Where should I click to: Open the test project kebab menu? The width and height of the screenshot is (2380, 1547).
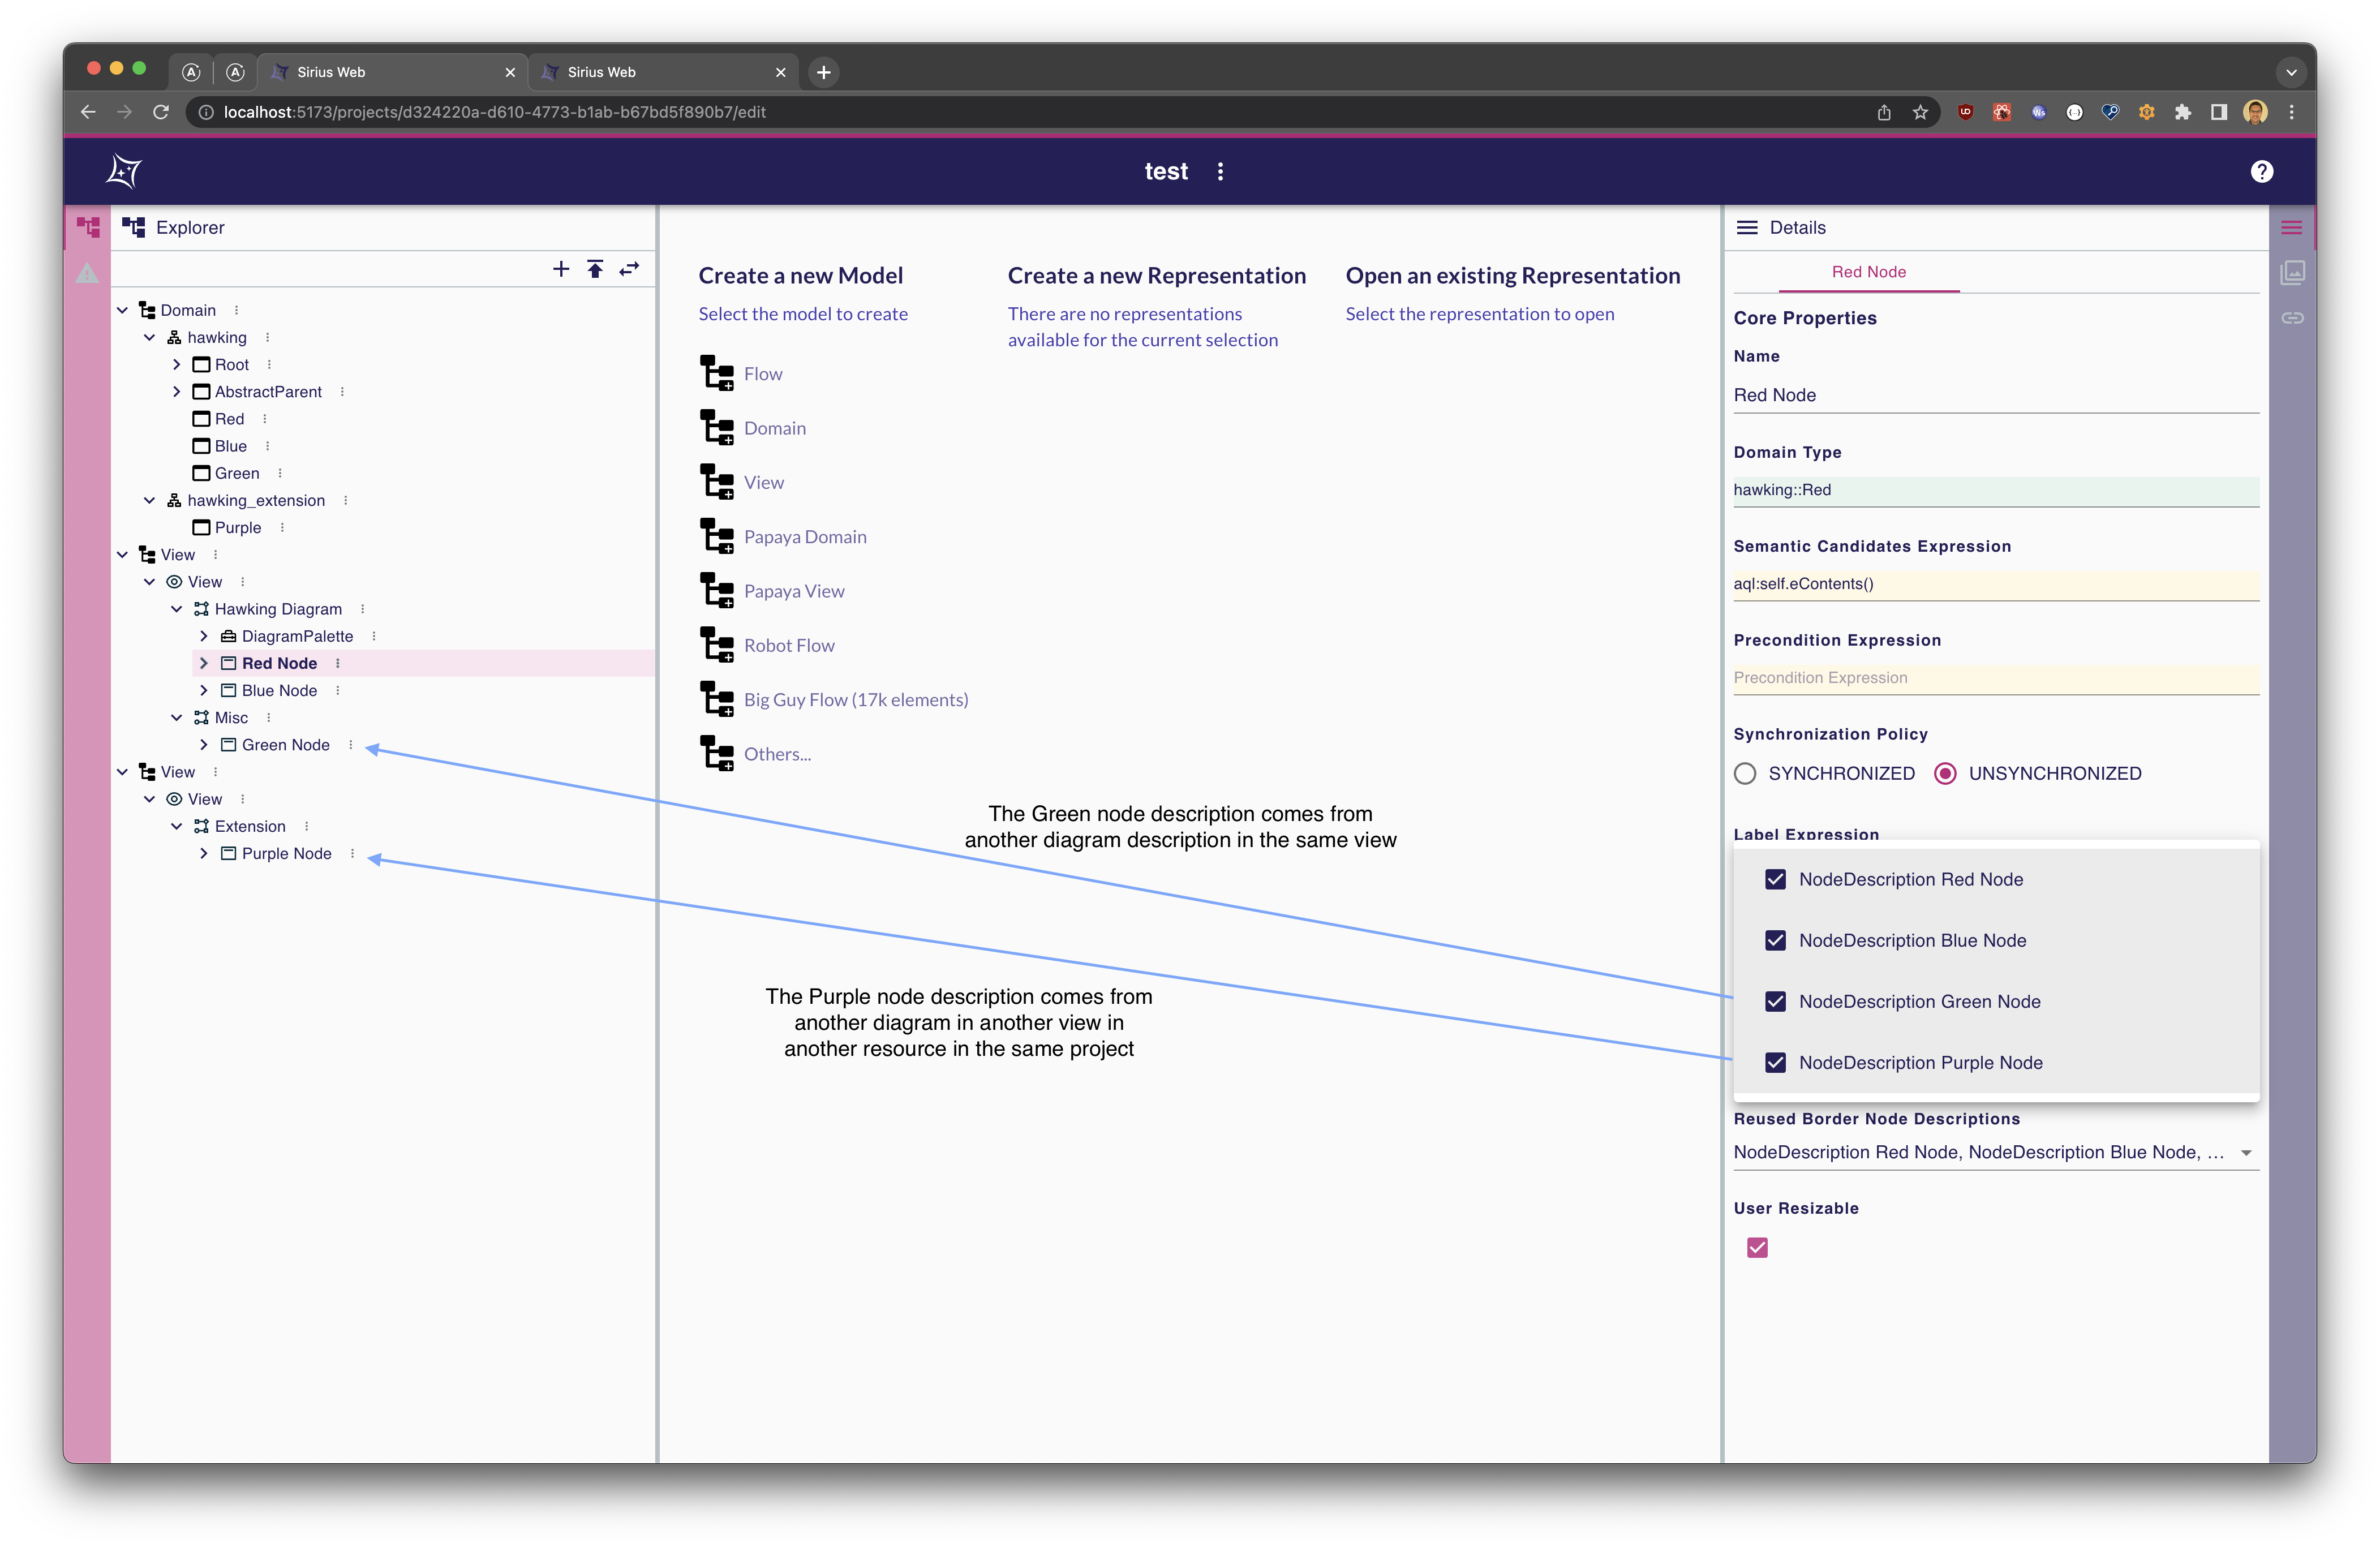click(1220, 171)
